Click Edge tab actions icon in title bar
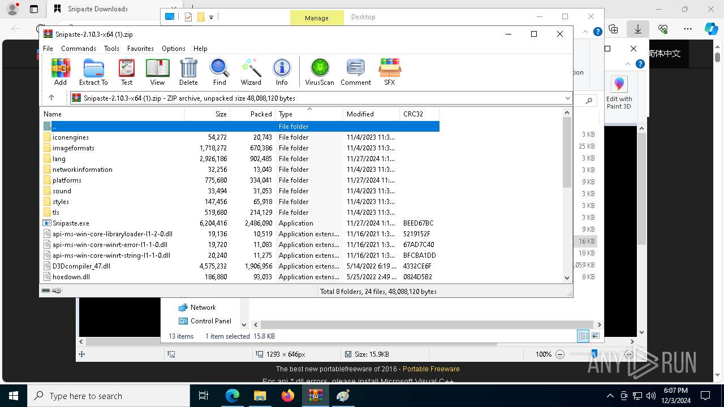Viewport: 724px width, 407px height. 34,9
